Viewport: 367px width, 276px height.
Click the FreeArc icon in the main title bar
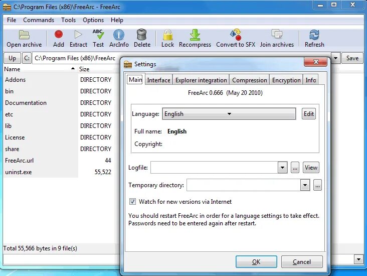7,7
